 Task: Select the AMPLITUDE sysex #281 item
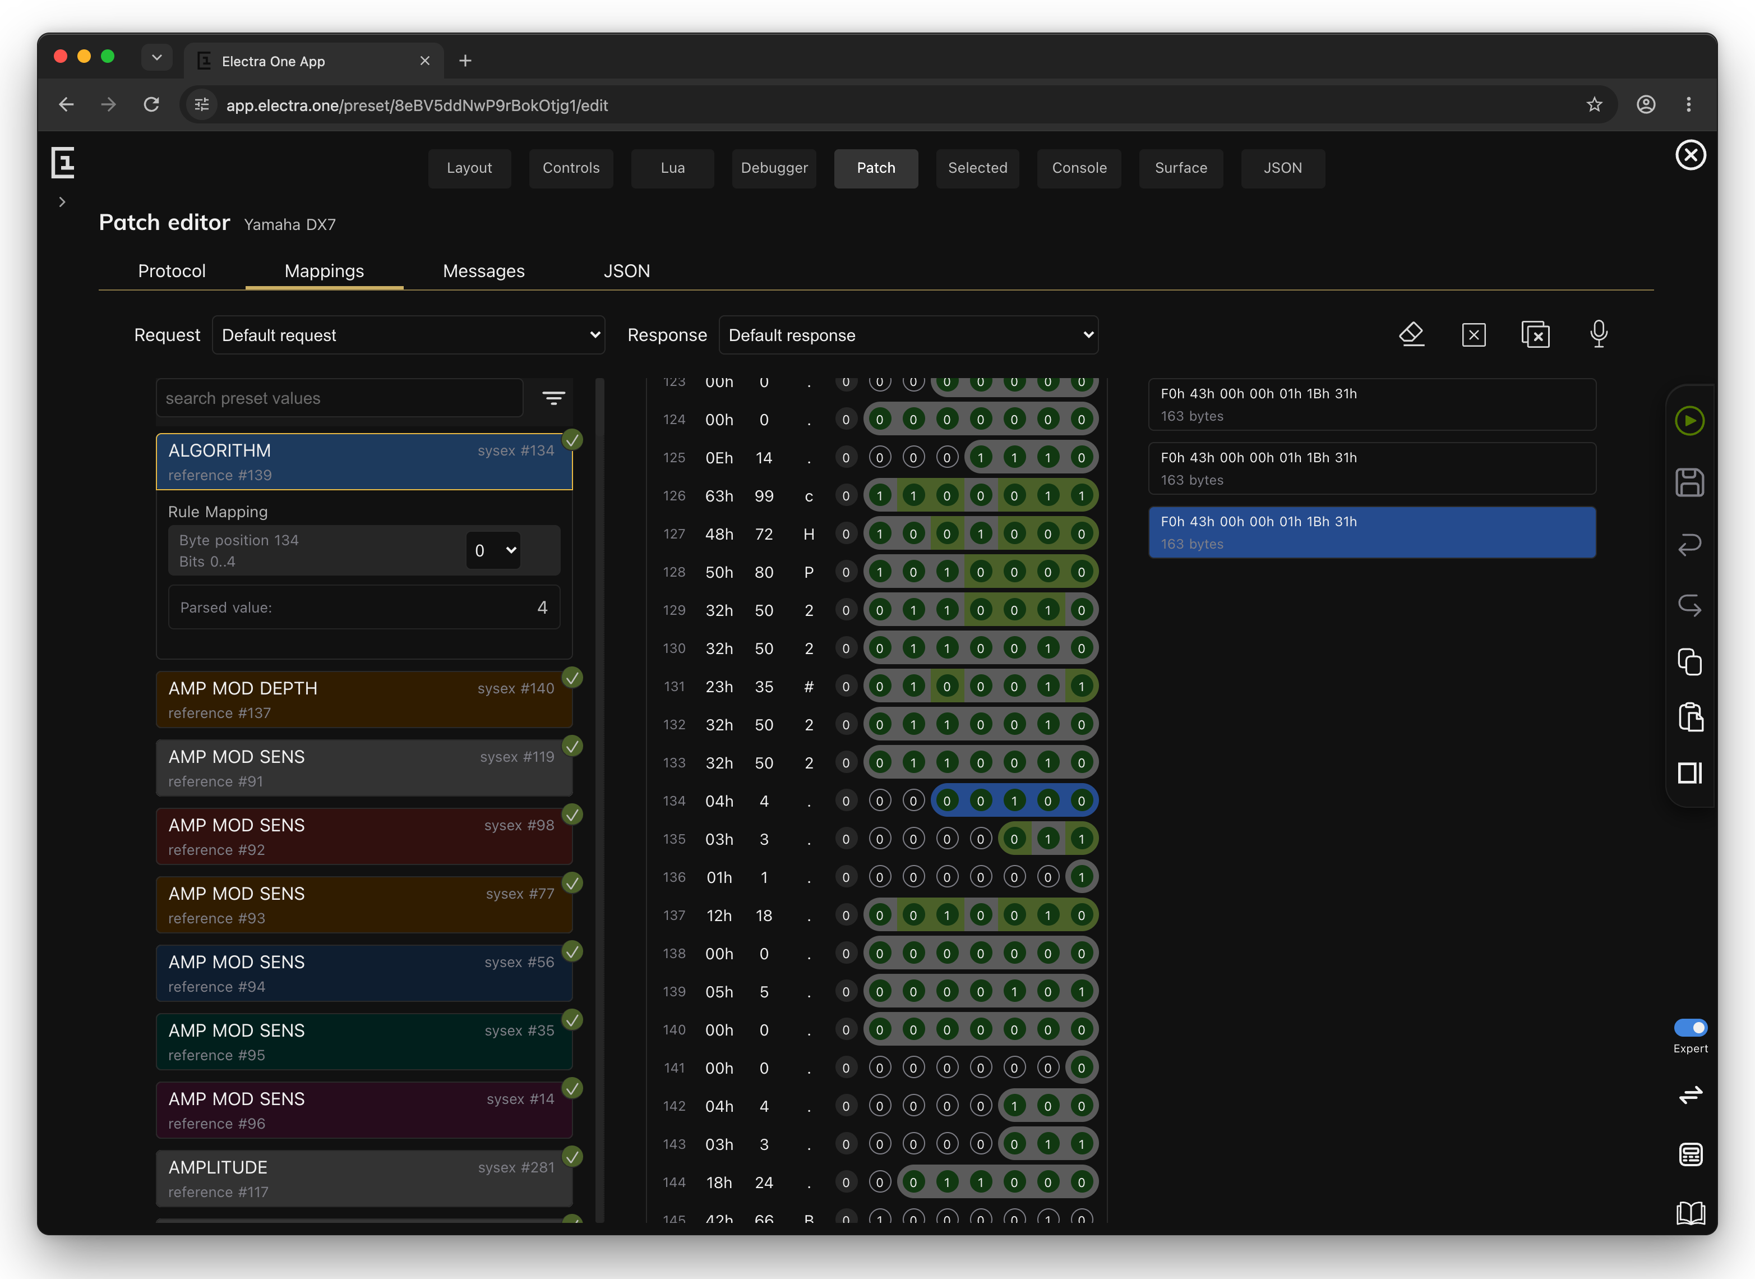(x=364, y=1179)
